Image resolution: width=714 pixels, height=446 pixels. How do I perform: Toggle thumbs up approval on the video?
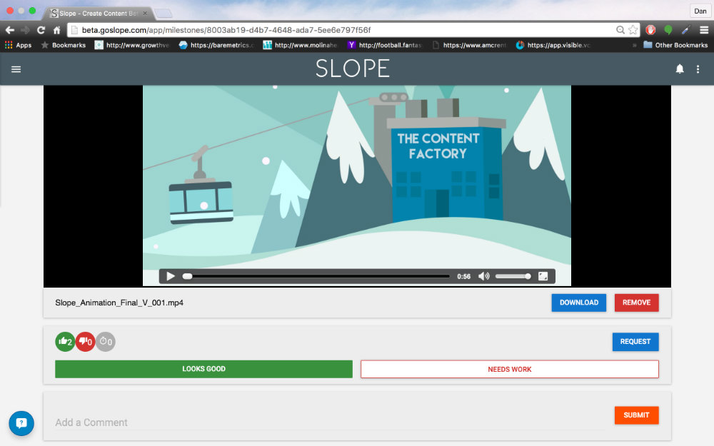pyautogui.click(x=65, y=341)
